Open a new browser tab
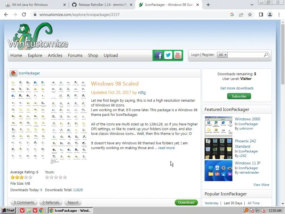The height and width of the screenshot is (214, 285). click(208, 5)
